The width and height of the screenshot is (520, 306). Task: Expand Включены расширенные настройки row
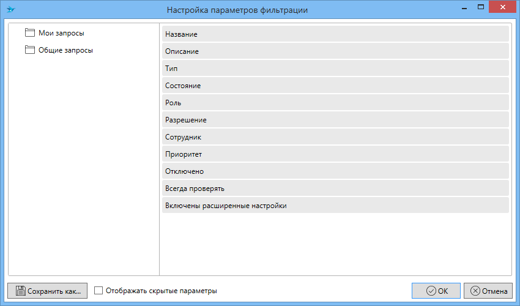point(335,206)
